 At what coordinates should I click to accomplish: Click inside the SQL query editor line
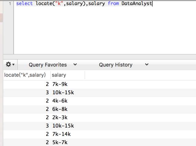coord(84,3)
